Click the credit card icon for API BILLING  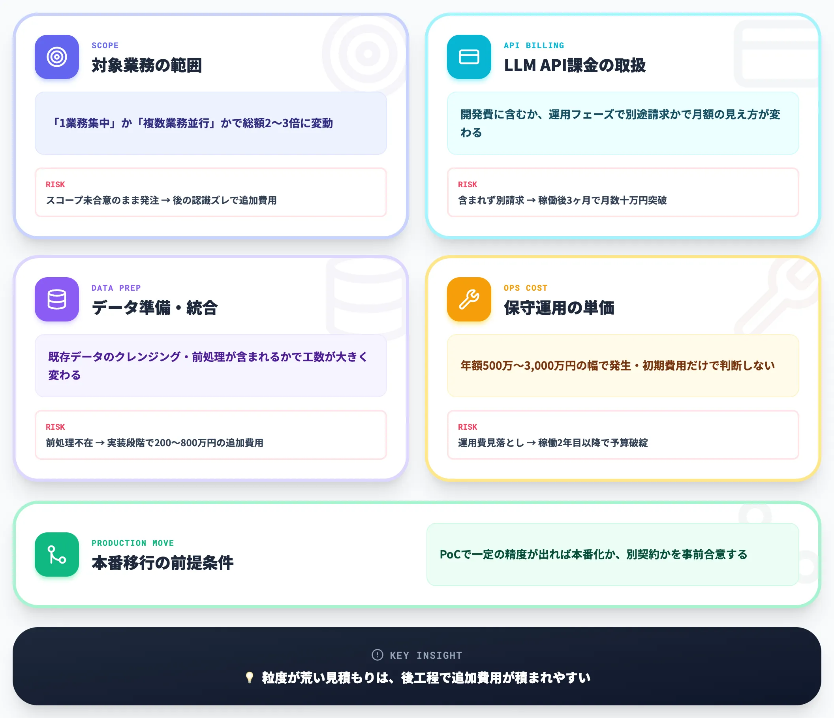[x=469, y=57]
